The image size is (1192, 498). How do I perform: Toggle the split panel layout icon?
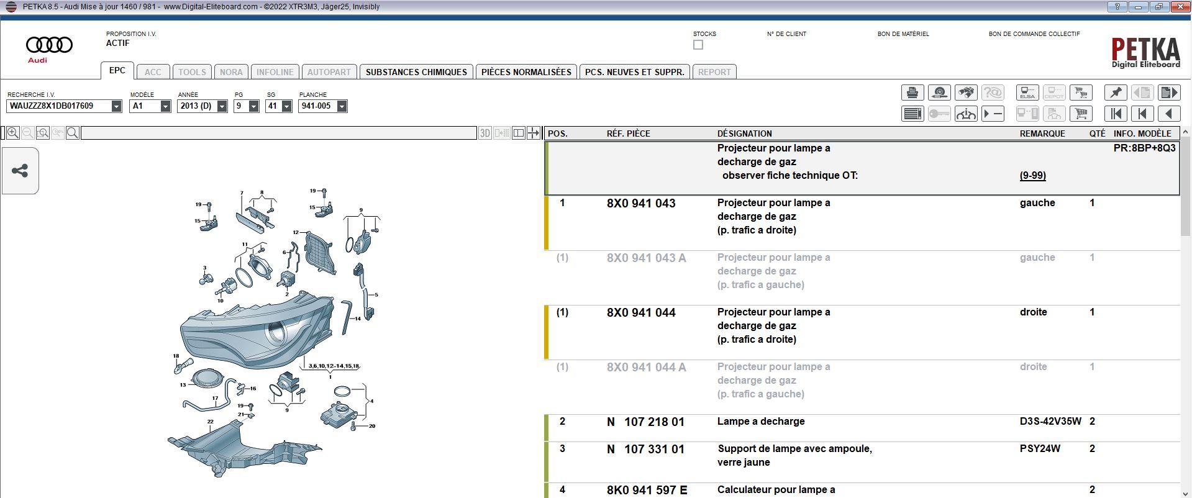coord(519,133)
